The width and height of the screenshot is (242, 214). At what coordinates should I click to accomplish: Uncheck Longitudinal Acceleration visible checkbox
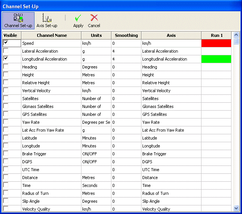(x=6, y=58)
